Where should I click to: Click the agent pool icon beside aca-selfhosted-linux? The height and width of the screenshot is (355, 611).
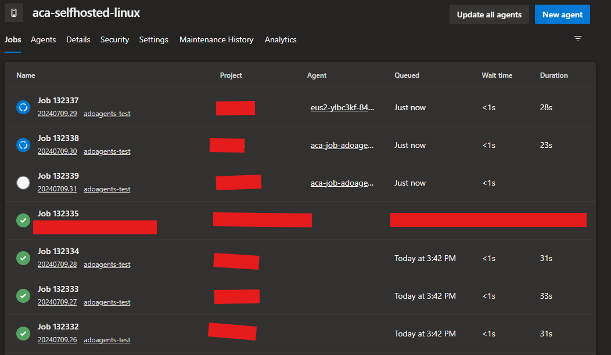tap(14, 13)
